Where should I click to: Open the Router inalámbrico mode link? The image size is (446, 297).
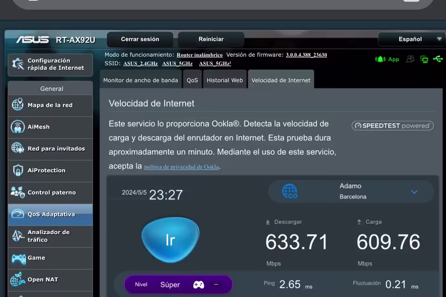pyautogui.click(x=200, y=55)
